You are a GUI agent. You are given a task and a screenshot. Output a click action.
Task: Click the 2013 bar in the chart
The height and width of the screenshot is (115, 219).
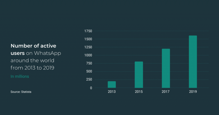(112, 84)
